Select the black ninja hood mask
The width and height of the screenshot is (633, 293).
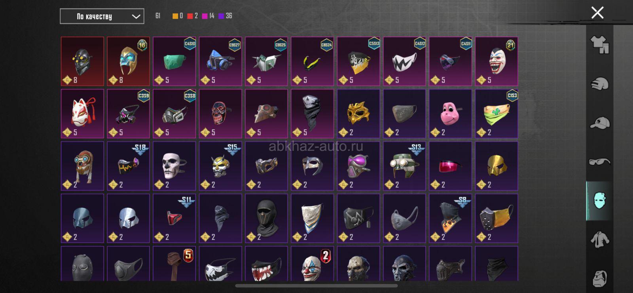(266, 218)
